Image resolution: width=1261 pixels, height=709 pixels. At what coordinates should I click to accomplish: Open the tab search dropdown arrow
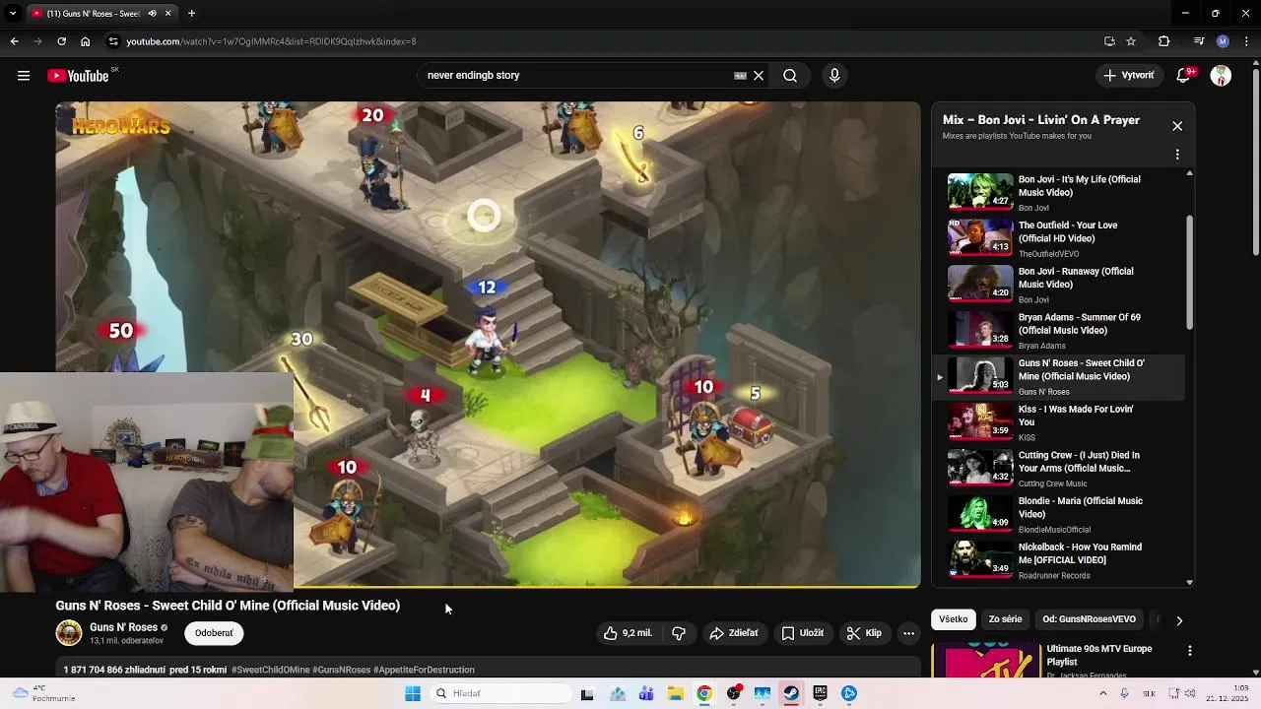pos(12,14)
